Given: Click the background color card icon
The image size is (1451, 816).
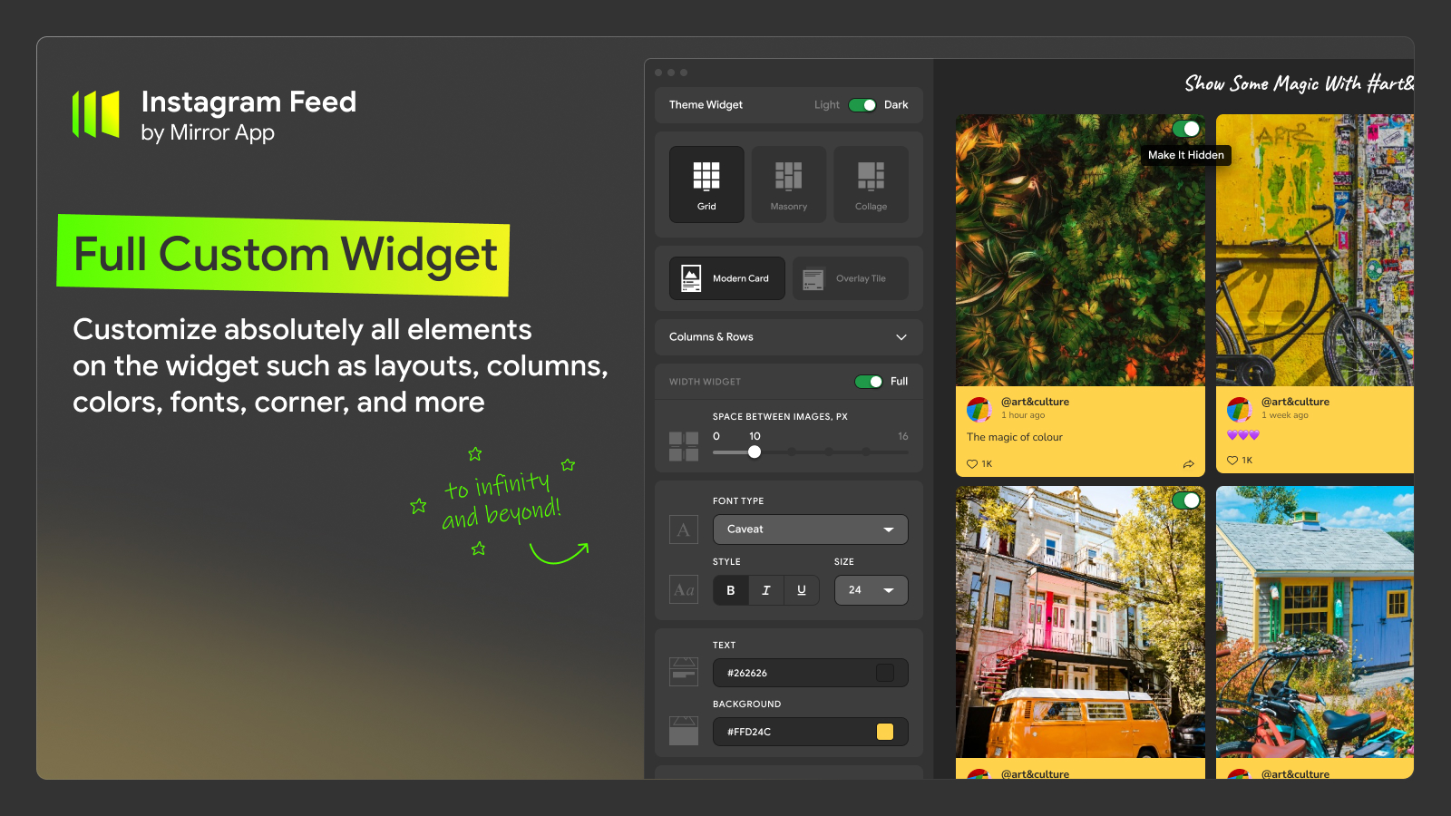Looking at the screenshot, I should (x=684, y=731).
